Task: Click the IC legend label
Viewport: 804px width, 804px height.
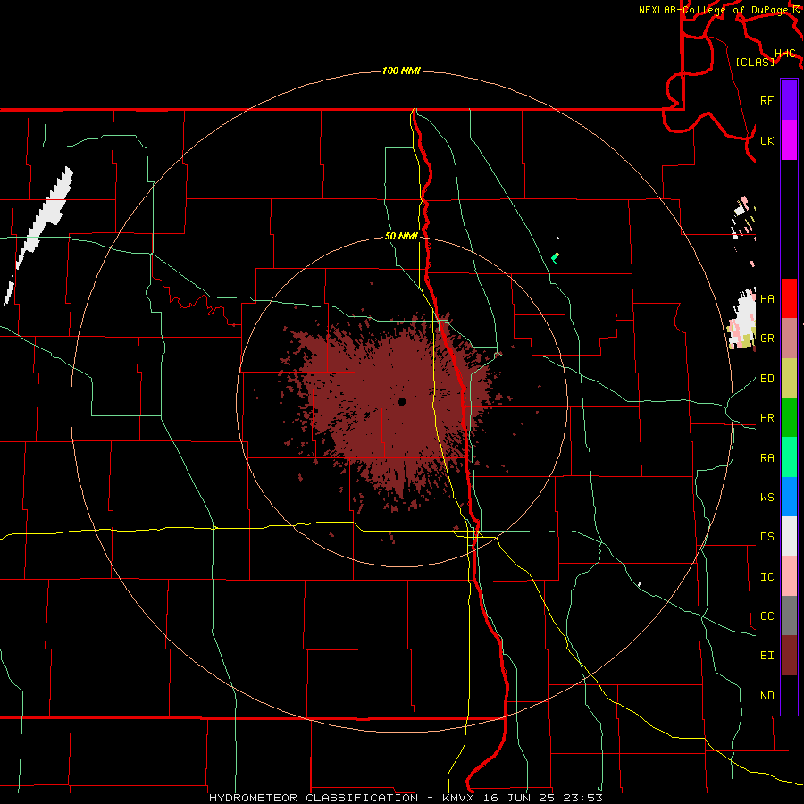Action: [766, 576]
